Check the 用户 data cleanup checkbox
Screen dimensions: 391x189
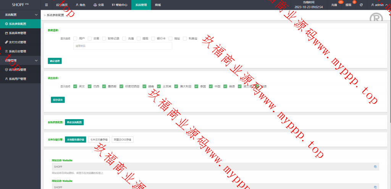[75, 39]
